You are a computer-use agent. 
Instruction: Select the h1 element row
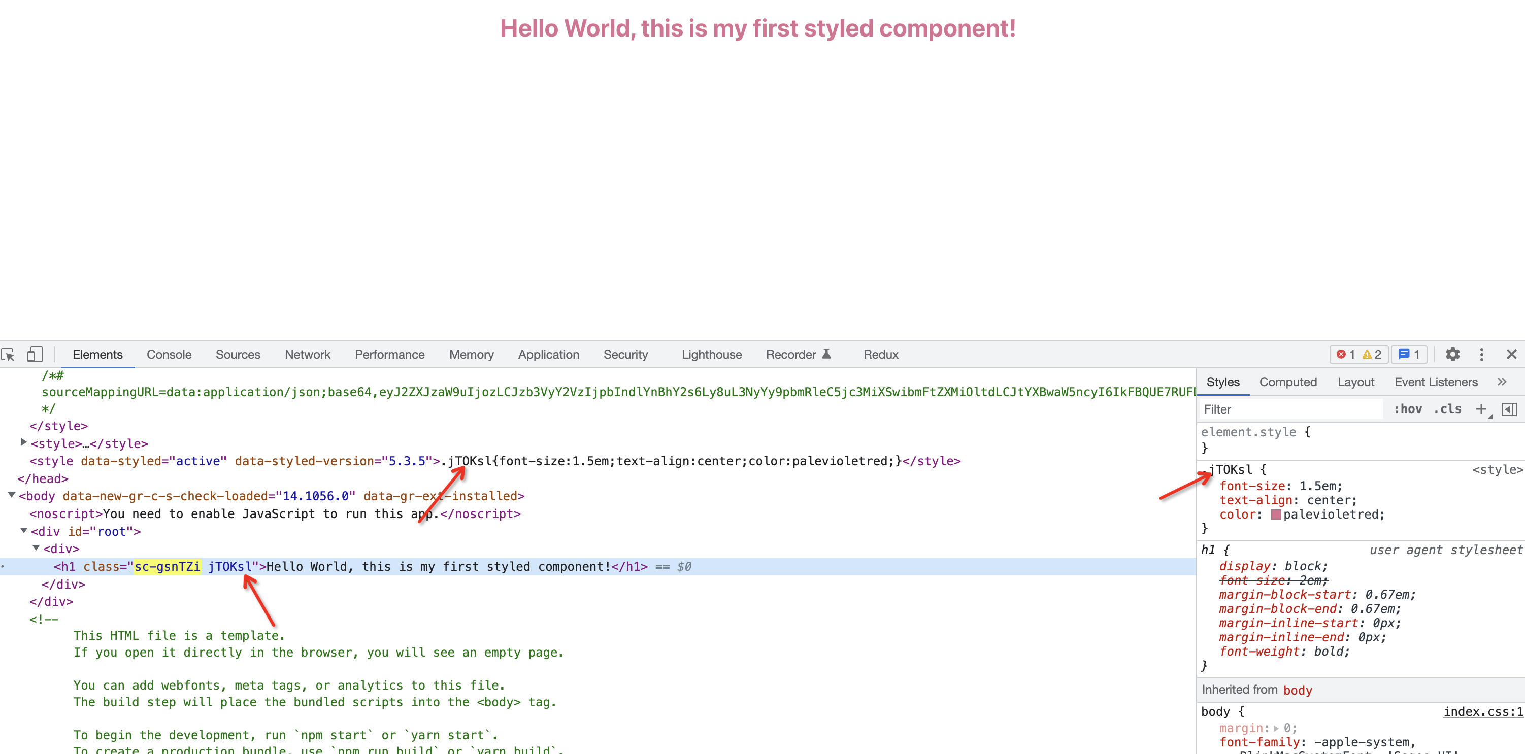tap(598, 566)
